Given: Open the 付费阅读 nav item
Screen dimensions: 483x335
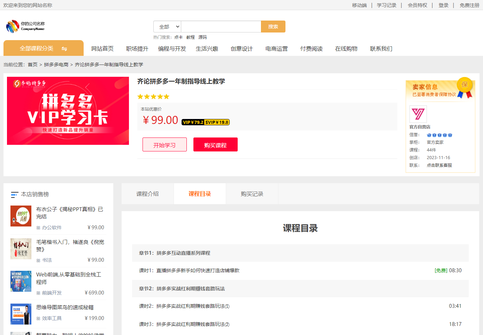Looking at the screenshot, I should tap(312, 49).
